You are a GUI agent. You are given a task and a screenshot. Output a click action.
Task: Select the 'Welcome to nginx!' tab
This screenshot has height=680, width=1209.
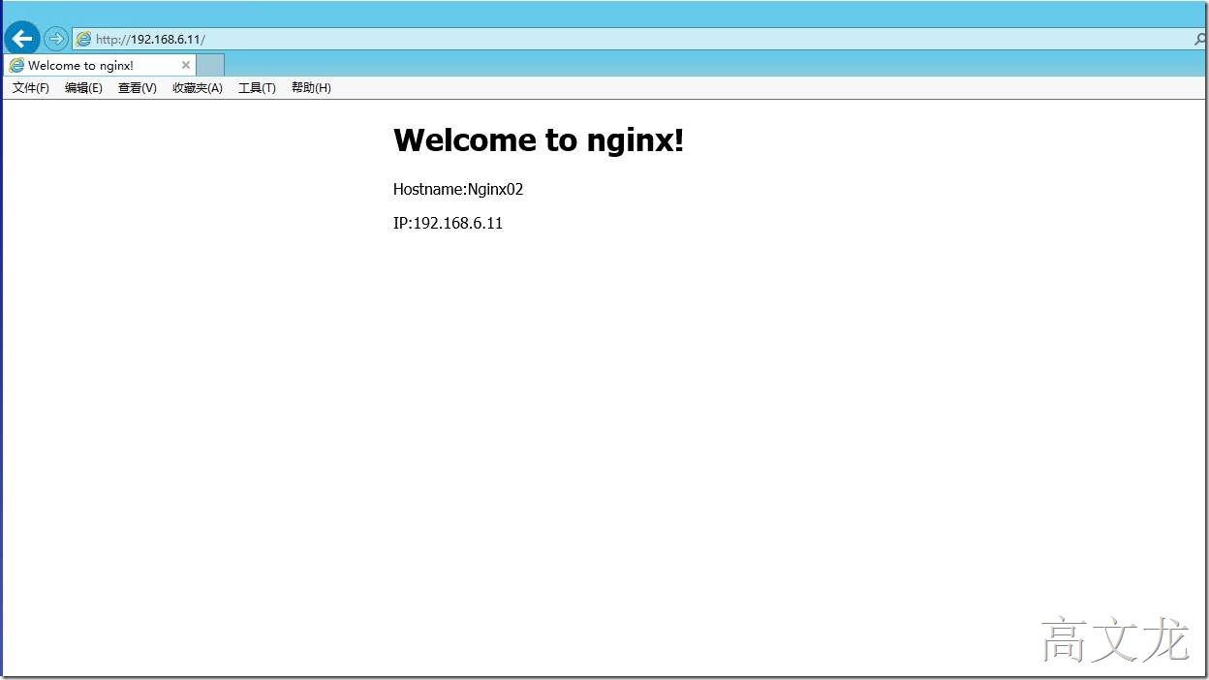point(101,66)
